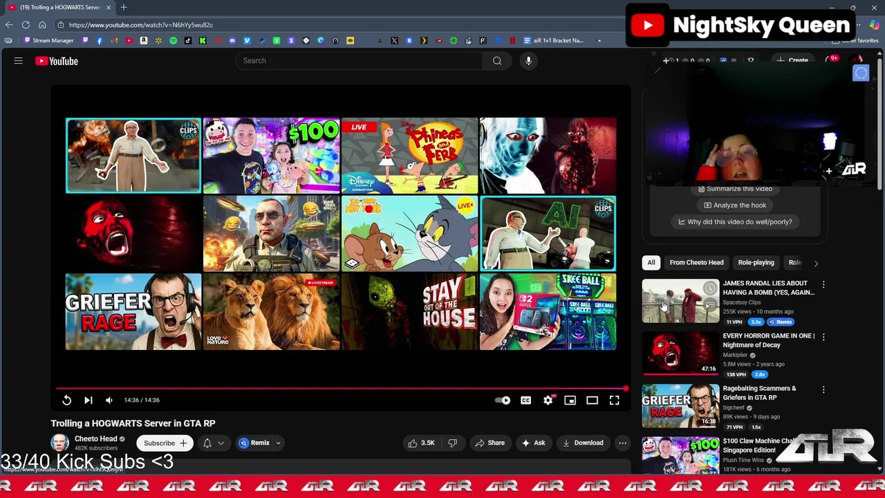Select the All filter chip

point(651,263)
